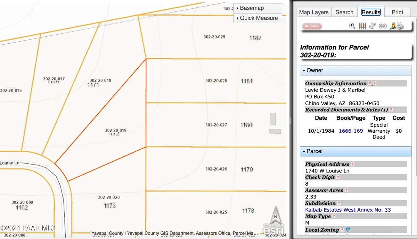Expand the Quick Measure options
This screenshot has width=417, height=239.
(x=257, y=18)
